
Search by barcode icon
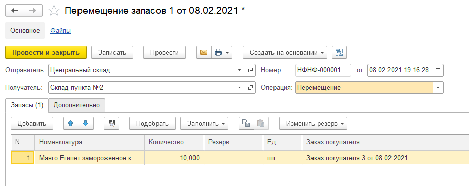(x=111, y=123)
